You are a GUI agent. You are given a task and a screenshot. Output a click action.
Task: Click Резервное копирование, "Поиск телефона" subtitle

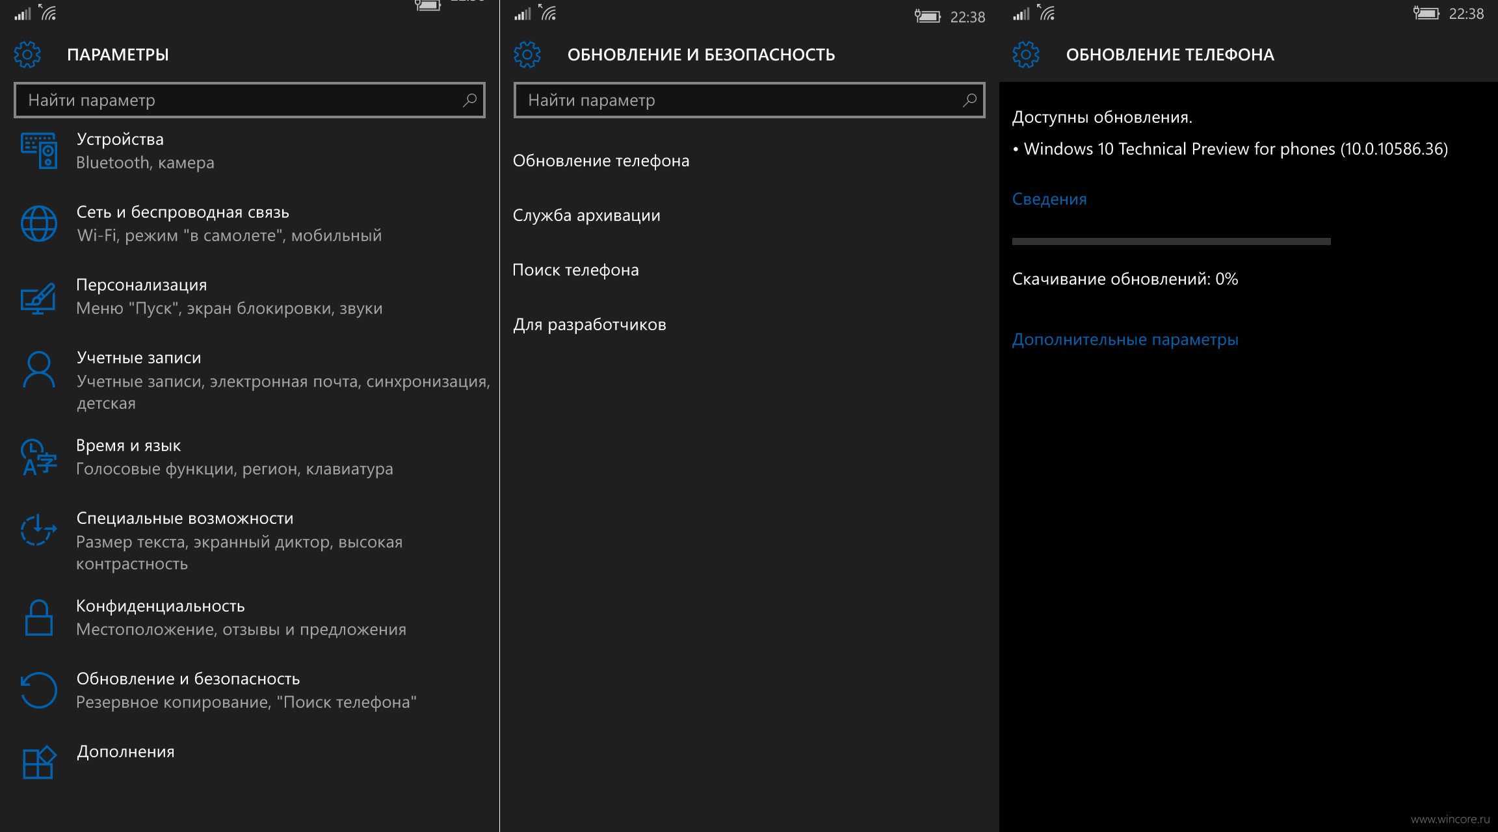[x=246, y=702]
